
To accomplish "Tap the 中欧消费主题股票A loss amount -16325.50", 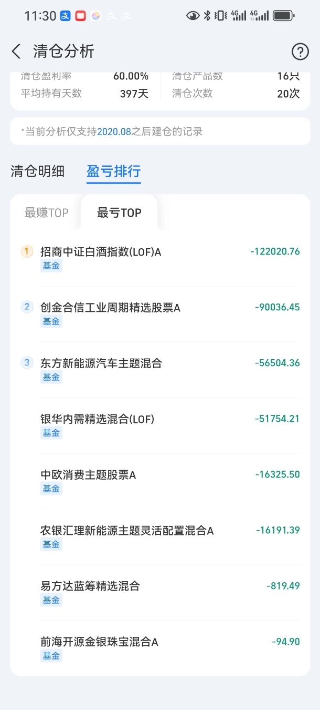I will pos(278,474).
